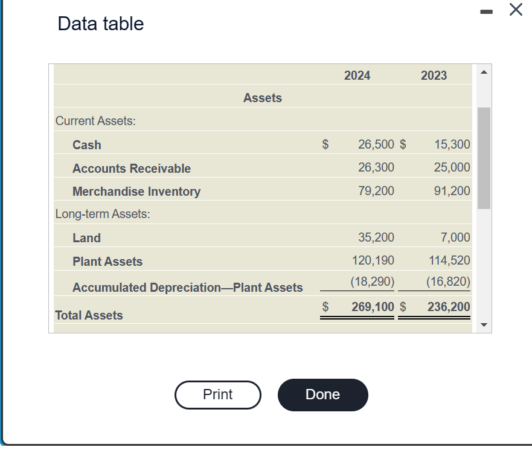Select the Plant Assets row

[x=107, y=261]
